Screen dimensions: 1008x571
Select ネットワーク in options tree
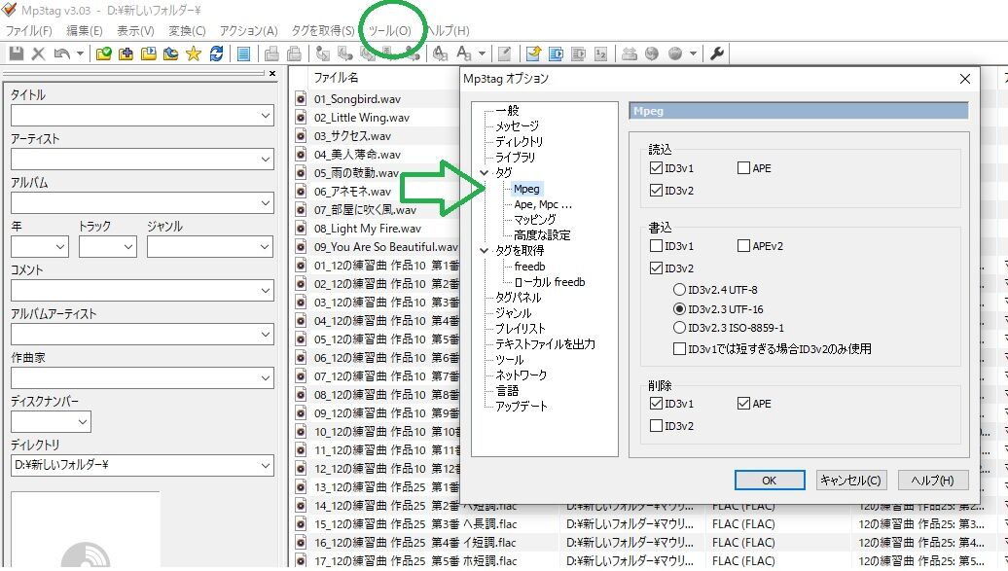click(x=521, y=375)
